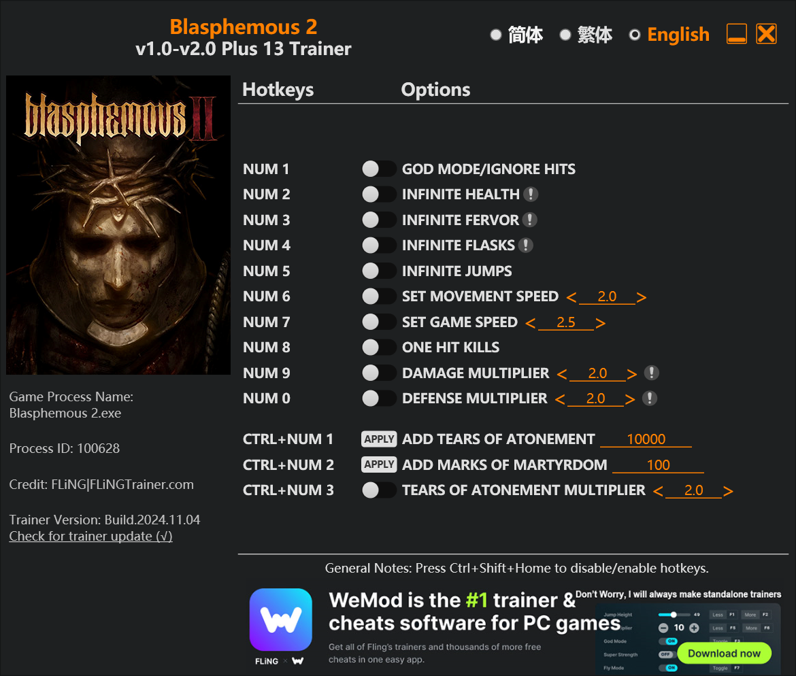The height and width of the screenshot is (676, 796).
Task: Turn on One Hit Kills switch
Action: point(379,347)
